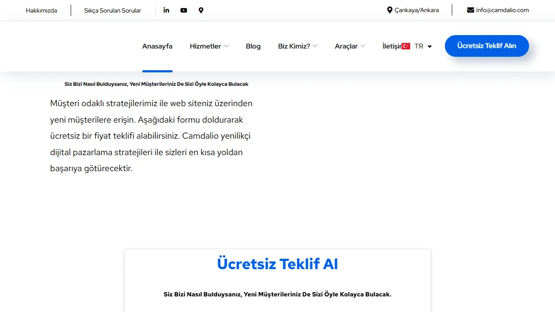Click the Ücretsiz Teklif Alın button
This screenshot has width=555, height=312.
486,46
